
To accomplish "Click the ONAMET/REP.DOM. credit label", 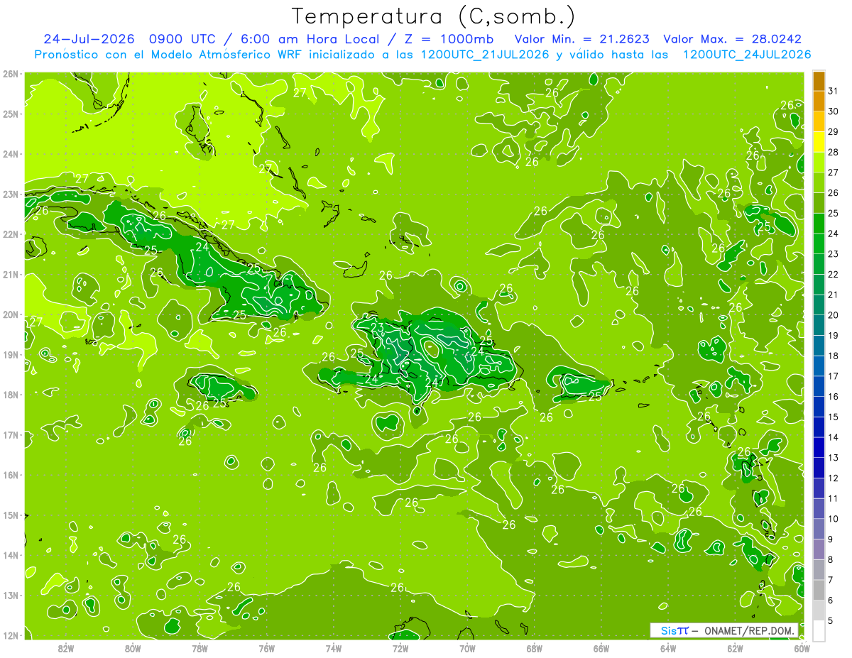I will click(x=750, y=630).
